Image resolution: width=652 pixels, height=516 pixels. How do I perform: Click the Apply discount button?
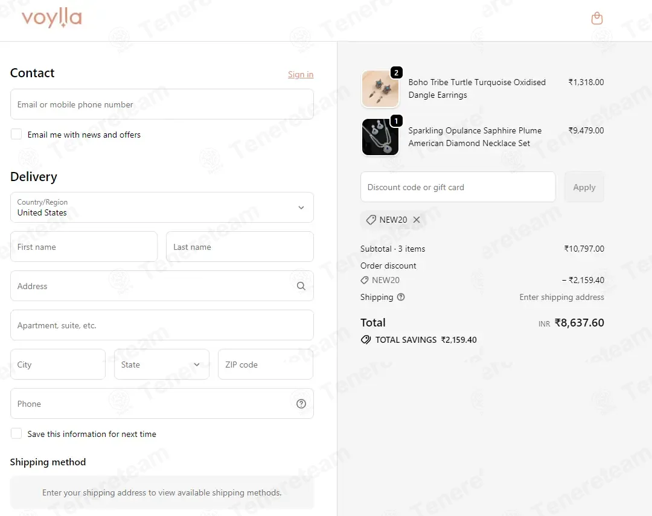pos(584,187)
